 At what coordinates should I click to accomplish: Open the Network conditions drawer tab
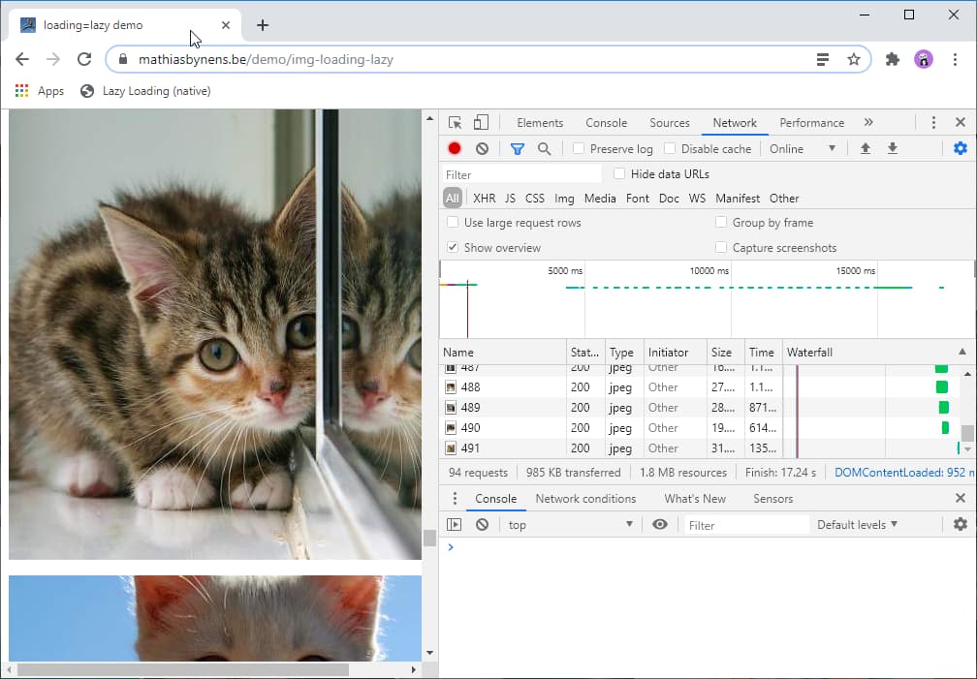(585, 499)
